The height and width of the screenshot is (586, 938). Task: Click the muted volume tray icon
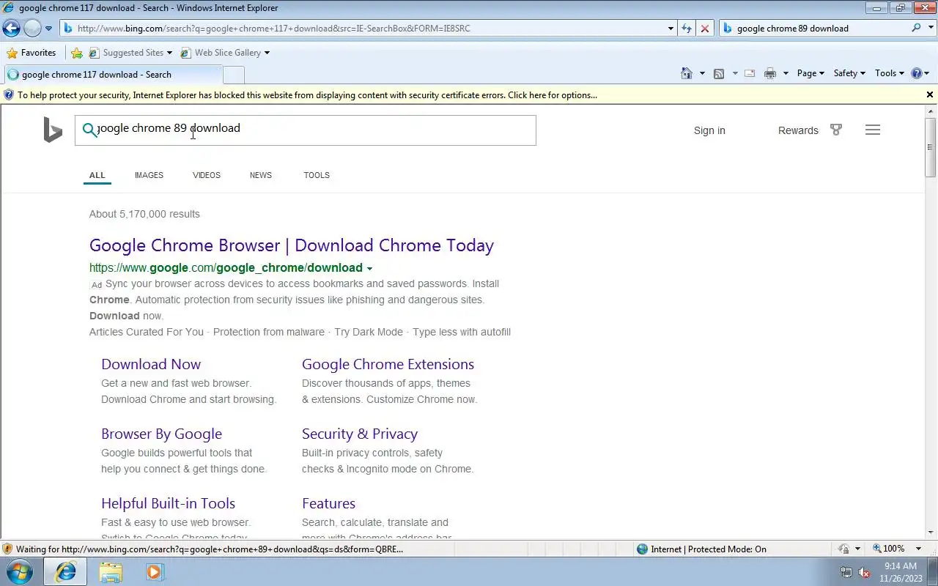(x=864, y=573)
